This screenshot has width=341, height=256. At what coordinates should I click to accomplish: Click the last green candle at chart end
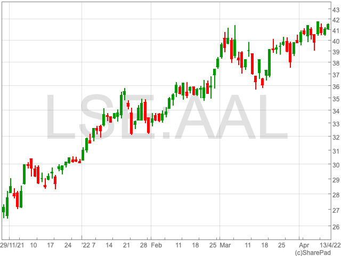[328, 26]
